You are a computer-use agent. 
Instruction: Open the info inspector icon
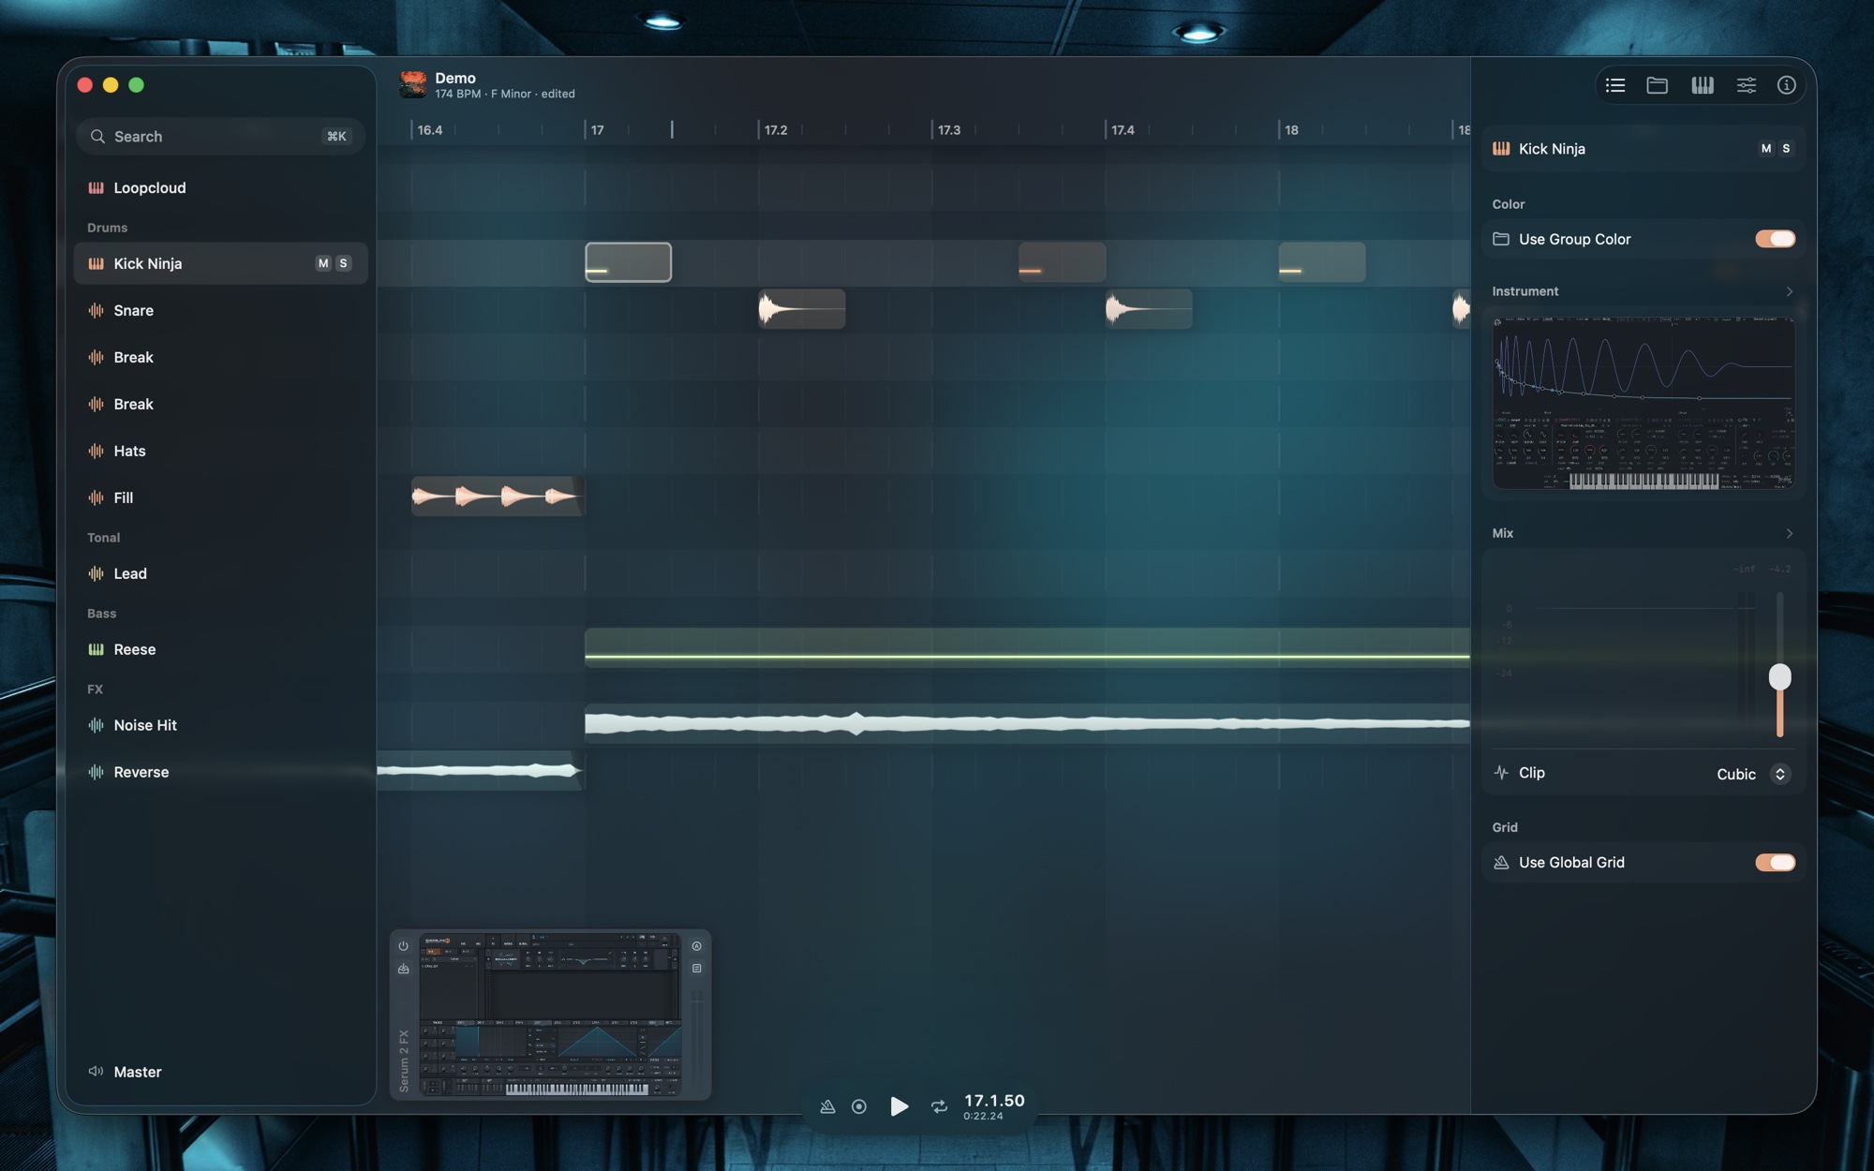coord(1786,85)
